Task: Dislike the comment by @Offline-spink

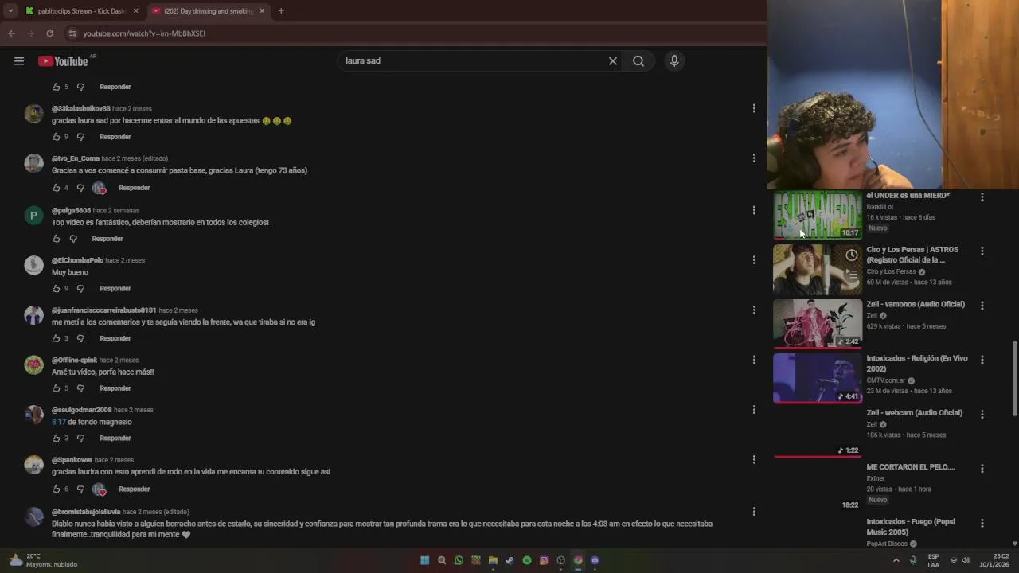Action: [80, 388]
